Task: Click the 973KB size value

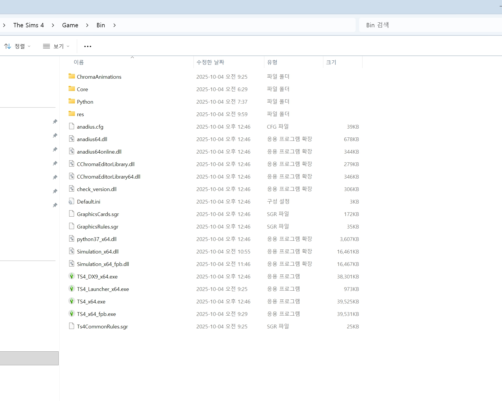Action: [352, 289]
